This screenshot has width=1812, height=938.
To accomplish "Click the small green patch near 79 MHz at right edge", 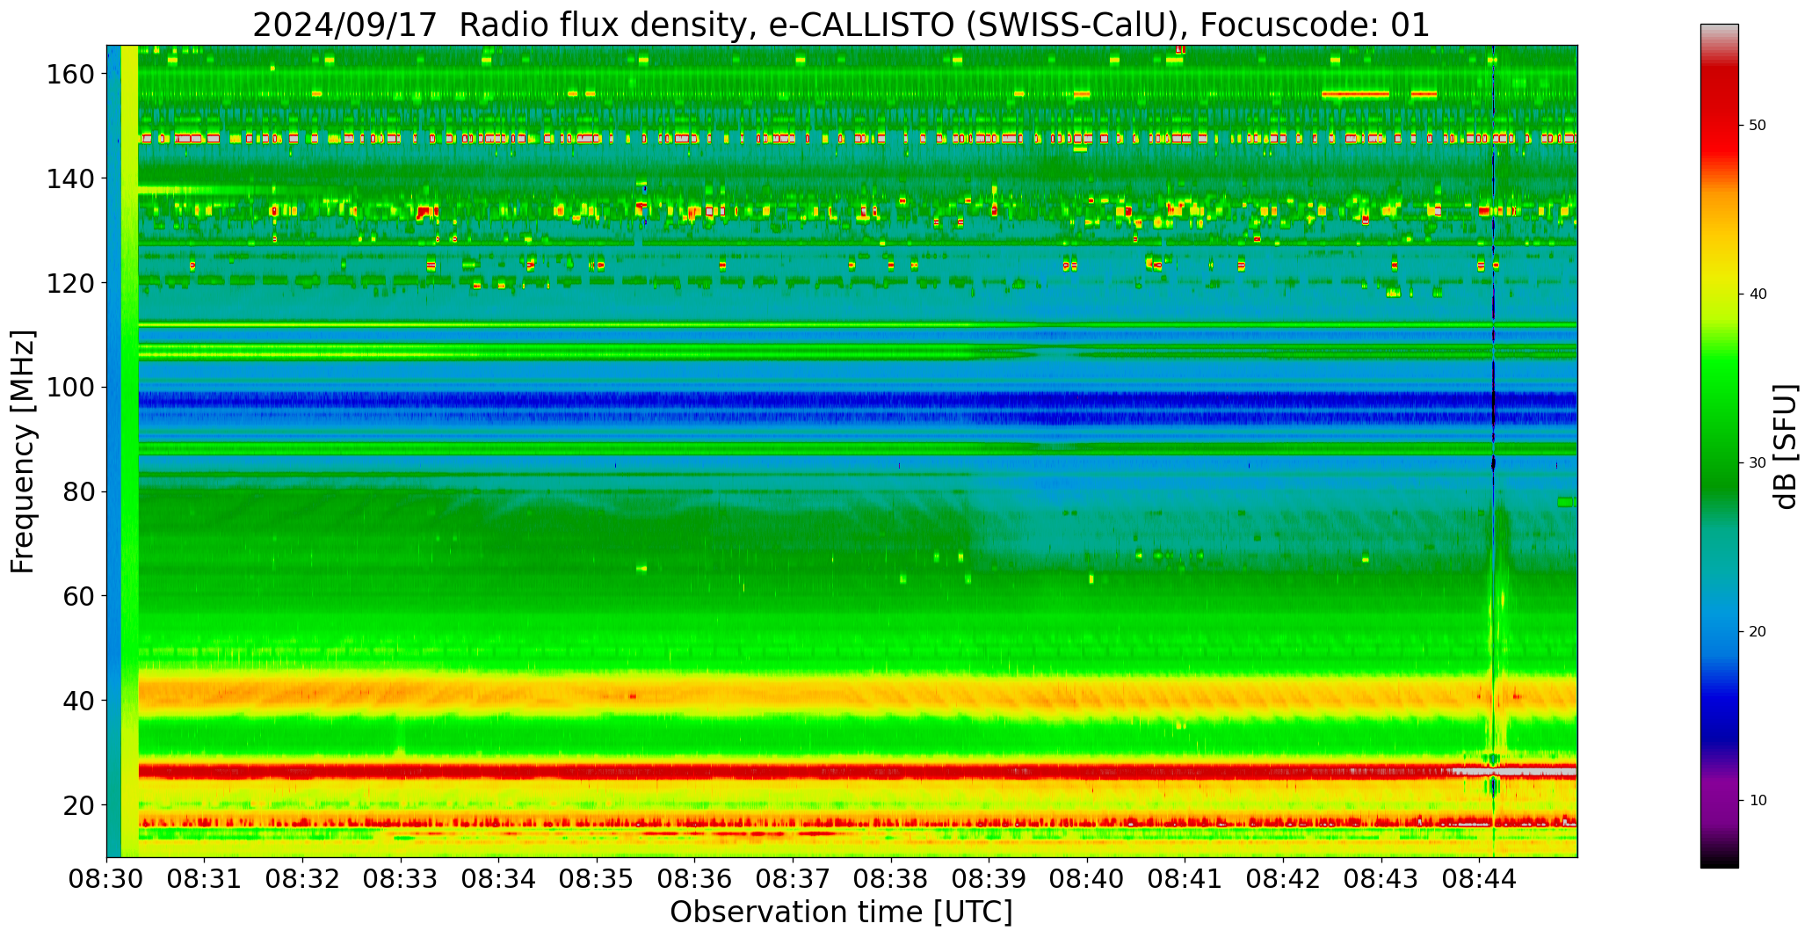I will 1565,502.
